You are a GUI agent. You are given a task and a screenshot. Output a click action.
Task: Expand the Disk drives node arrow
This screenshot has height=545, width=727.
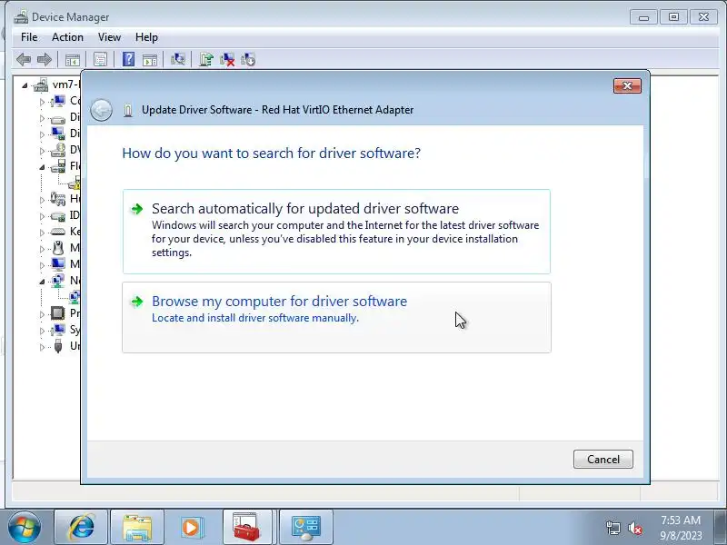(x=42, y=119)
